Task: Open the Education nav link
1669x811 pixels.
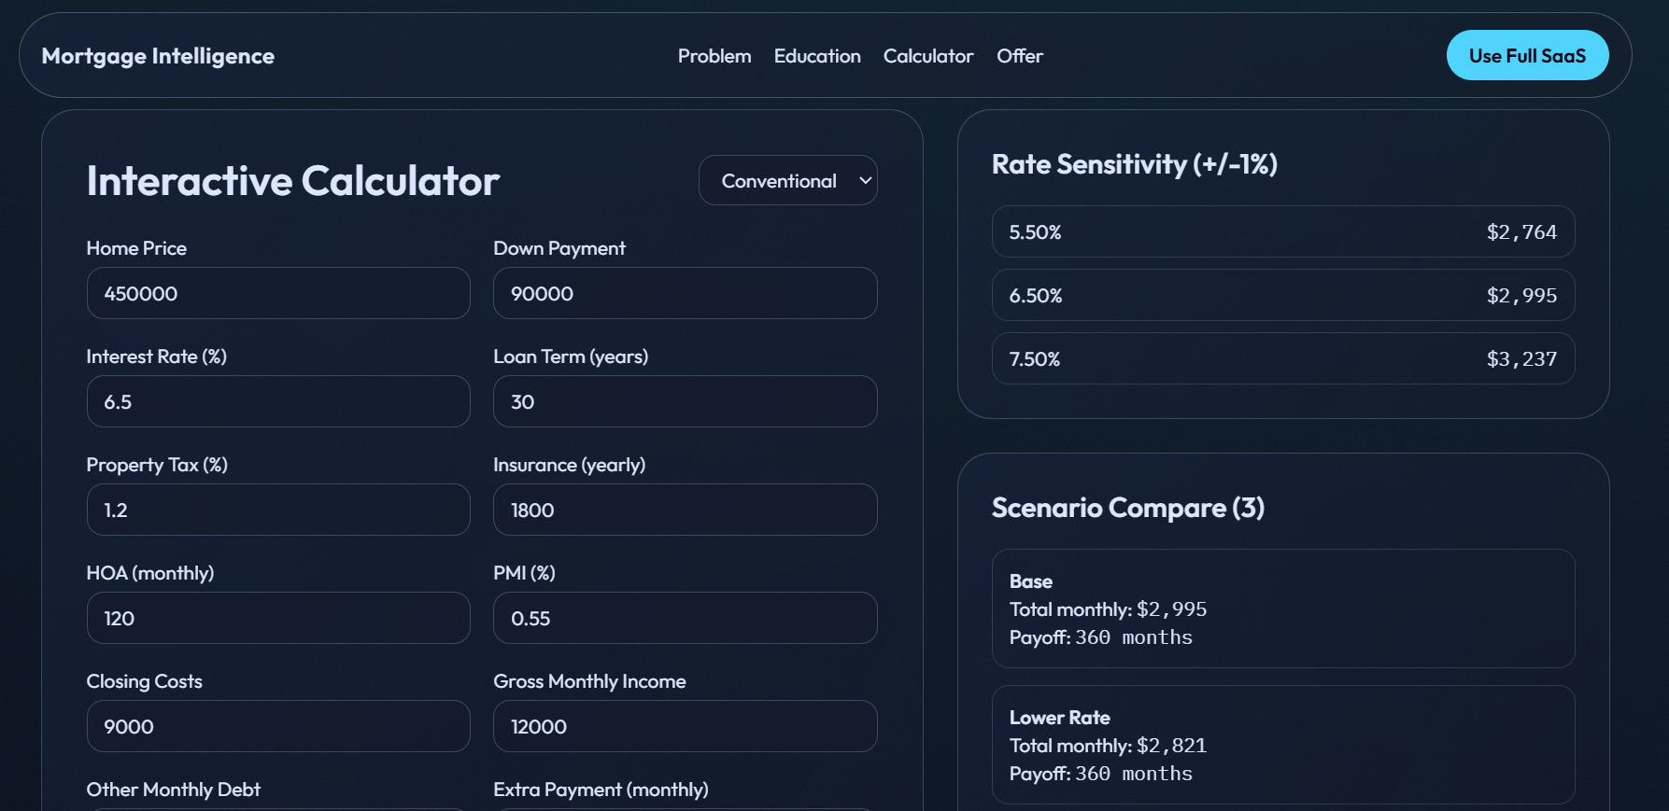Action: pyautogui.click(x=817, y=56)
